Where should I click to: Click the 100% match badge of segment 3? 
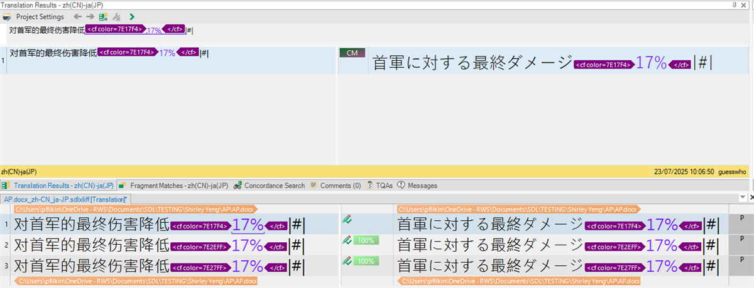[x=366, y=260]
